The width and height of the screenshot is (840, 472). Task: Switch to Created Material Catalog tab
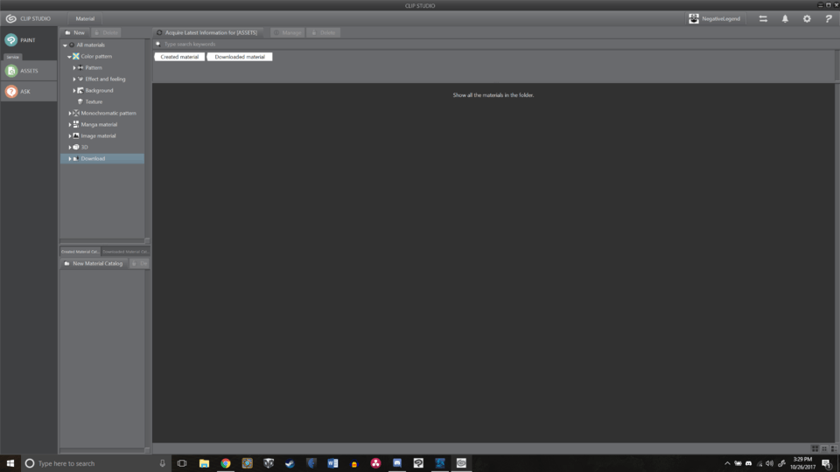click(x=80, y=252)
